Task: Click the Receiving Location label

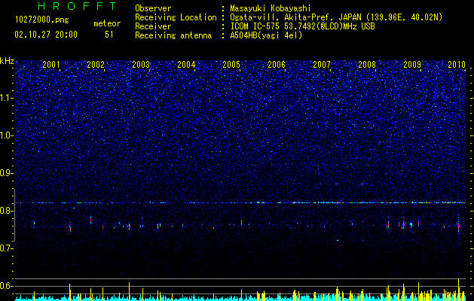Action: pyautogui.click(x=176, y=17)
